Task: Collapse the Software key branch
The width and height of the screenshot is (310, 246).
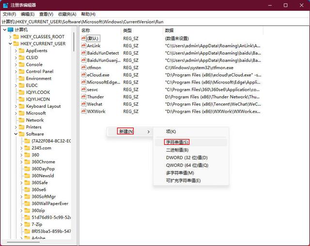Action: 15,134
